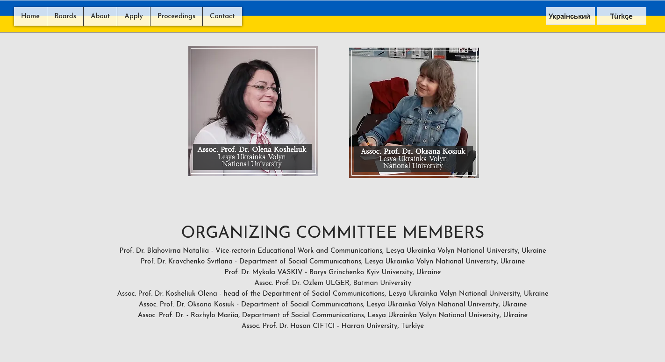The height and width of the screenshot is (362, 665).
Task: Switch language to Український
Action: pyautogui.click(x=570, y=16)
